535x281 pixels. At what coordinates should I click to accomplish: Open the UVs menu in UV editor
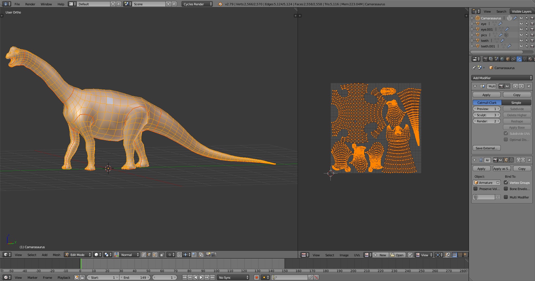click(x=357, y=255)
